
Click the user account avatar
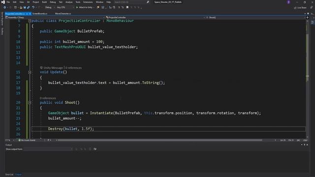tap(288, 2)
